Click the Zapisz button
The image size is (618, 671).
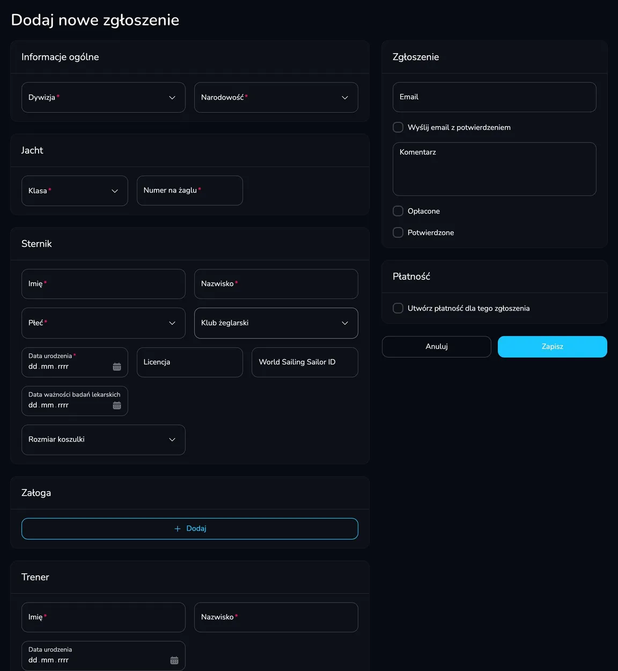553,347
